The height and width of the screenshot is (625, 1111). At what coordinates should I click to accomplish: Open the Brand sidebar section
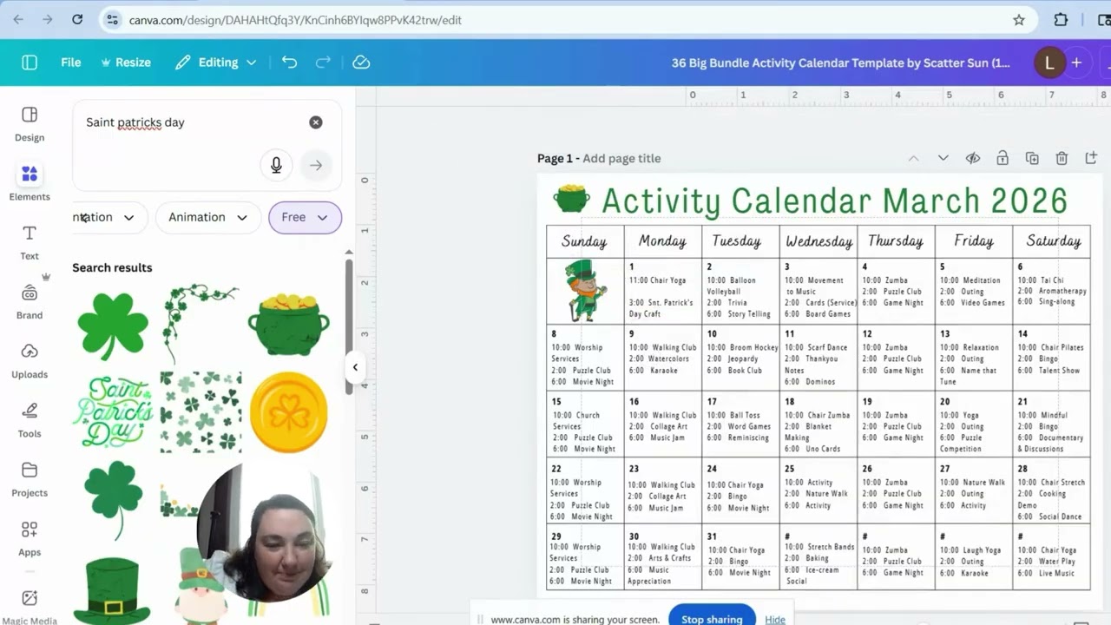(x=30, y=301)
